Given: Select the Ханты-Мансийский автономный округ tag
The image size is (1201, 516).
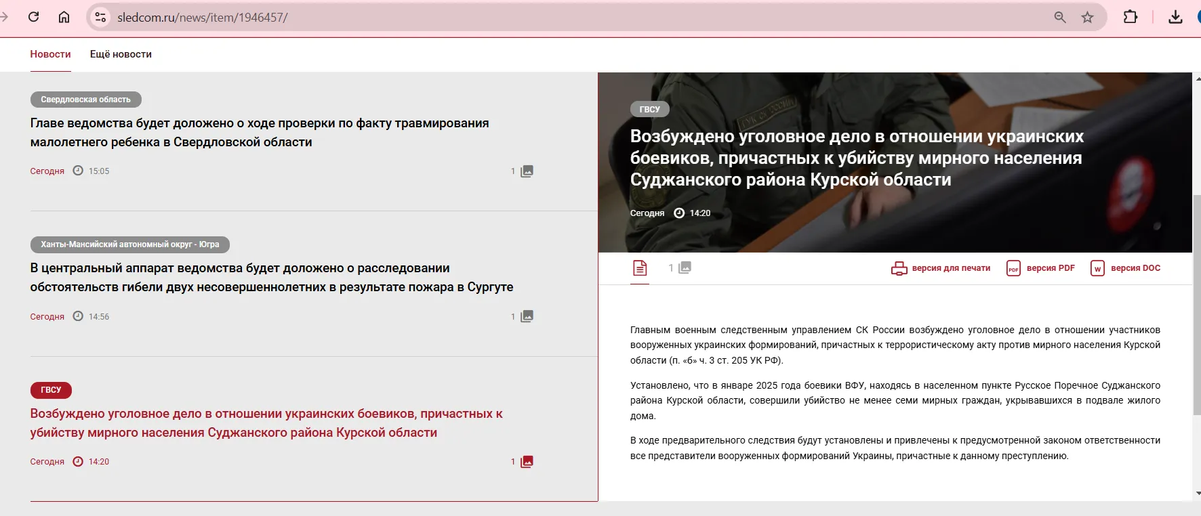Looking at the screenshot, I should [129, 244].
